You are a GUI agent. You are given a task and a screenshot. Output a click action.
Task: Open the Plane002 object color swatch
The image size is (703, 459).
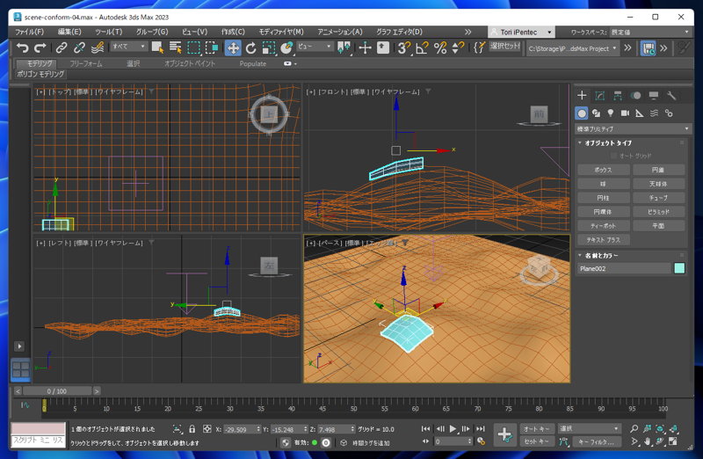pos(679,268)
